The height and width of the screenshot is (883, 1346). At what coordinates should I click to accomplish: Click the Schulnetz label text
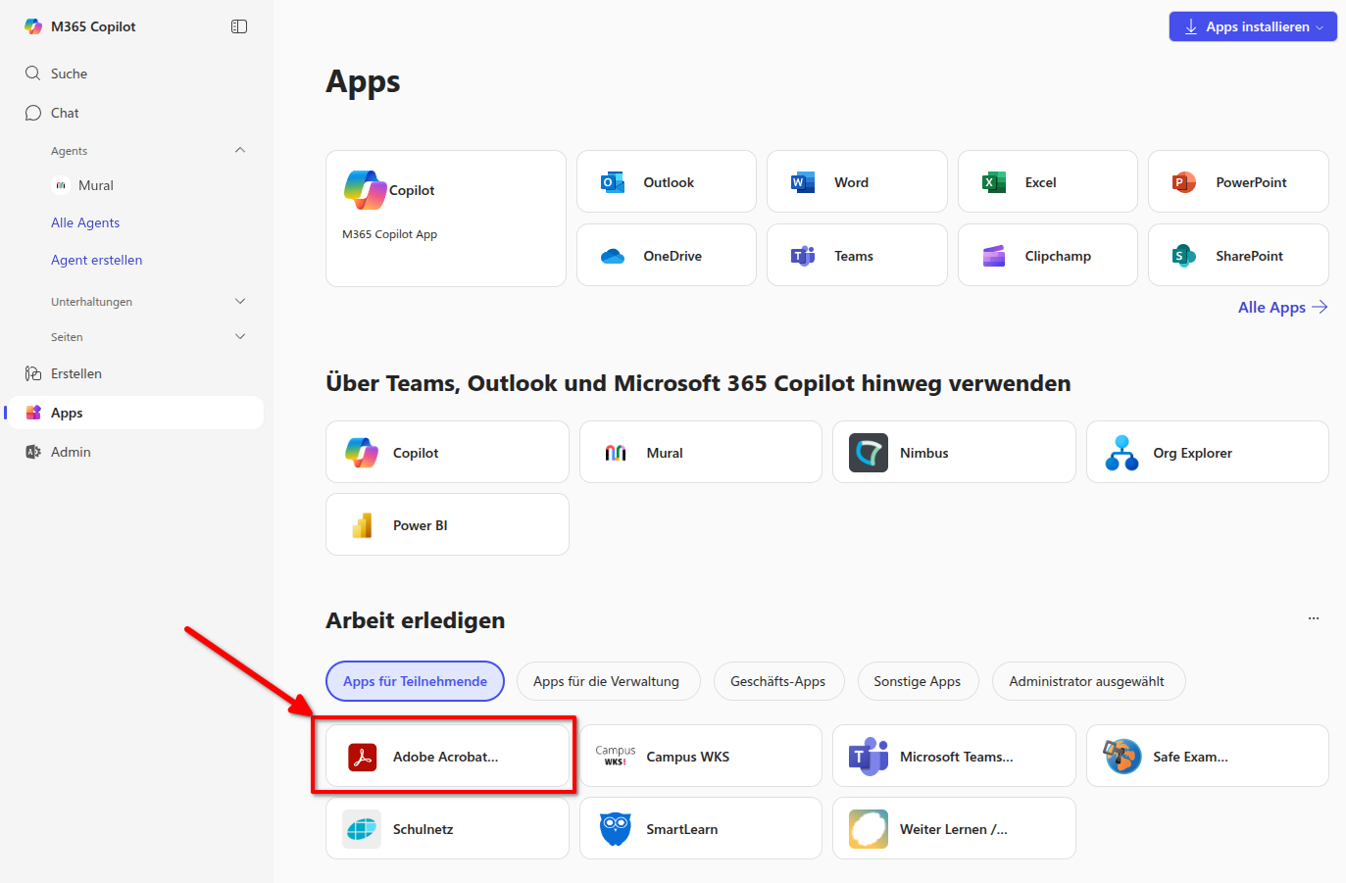424,829
